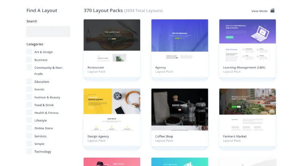304x166 pixels.
Task: Toggle the Services category checkbox
Action: pyautogui.click(x=29, y=136)
